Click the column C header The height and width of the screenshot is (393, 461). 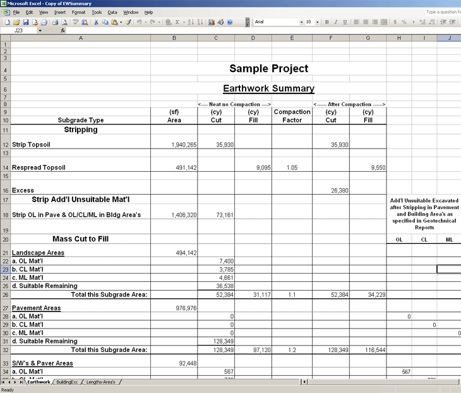click(x=216, y=39)
